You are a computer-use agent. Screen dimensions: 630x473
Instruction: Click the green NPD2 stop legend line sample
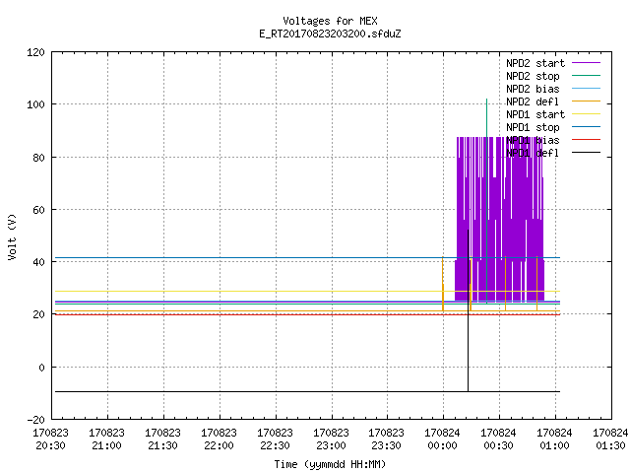tap(586, 75)
